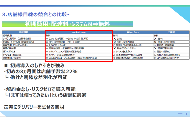Click the 初期費用 row label

click(x=7, y=36)
